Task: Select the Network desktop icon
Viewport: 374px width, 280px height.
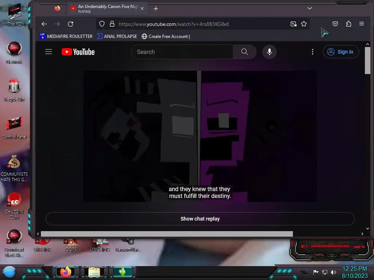Action: point(14,52)
